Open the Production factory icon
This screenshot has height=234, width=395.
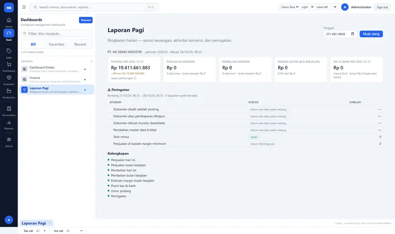(9, 91)
